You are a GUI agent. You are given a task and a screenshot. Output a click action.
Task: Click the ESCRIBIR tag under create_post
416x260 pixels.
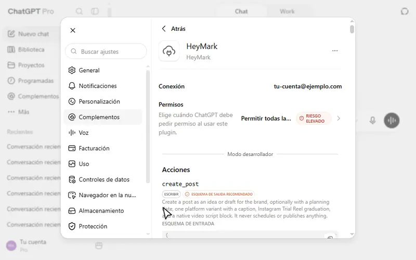[172, 194]
